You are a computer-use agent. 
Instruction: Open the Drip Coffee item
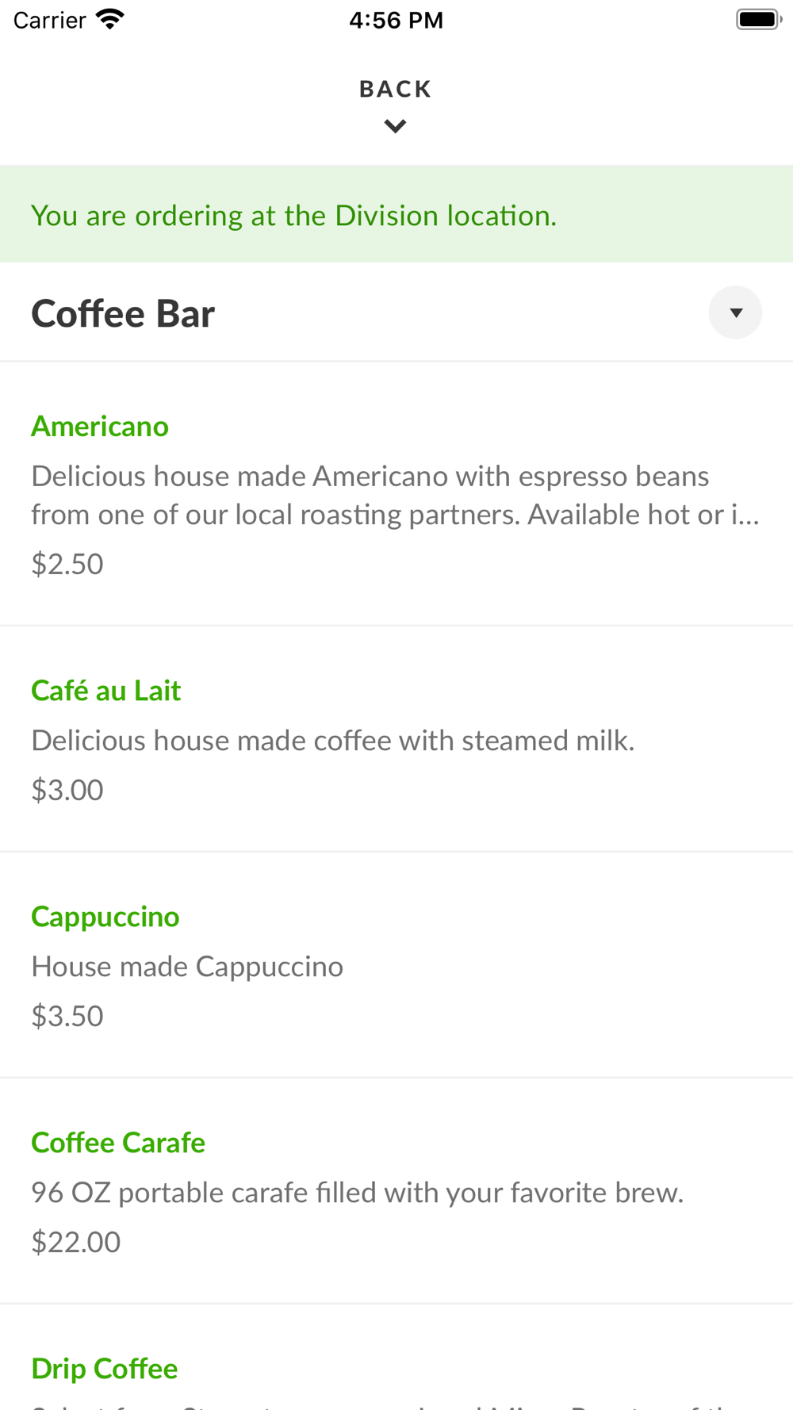pos(105,1369)
